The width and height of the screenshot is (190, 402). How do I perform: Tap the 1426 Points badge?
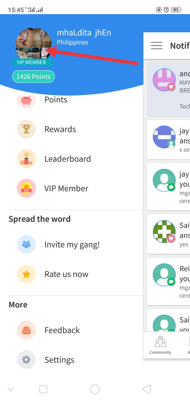tap(33, 77)
